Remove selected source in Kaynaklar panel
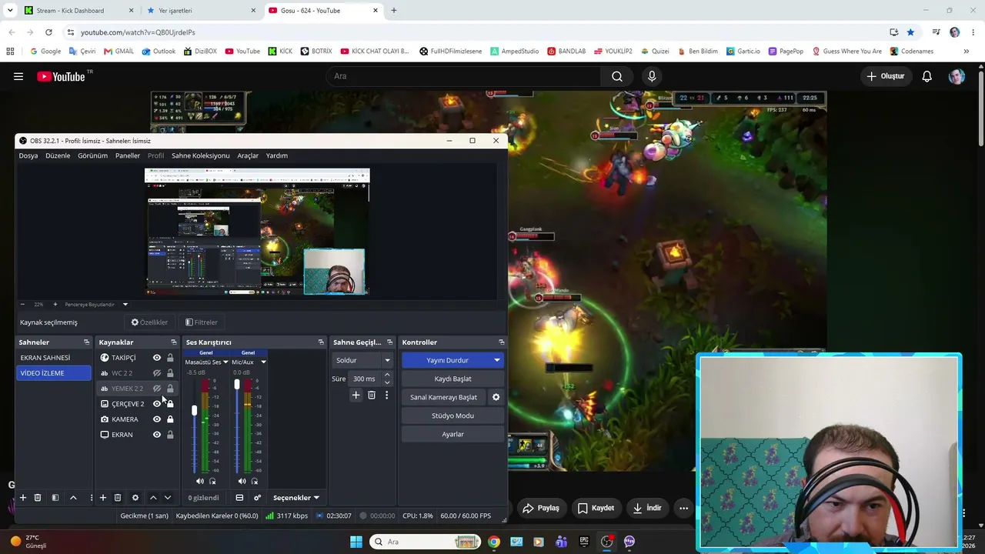985x554 pixels. [x=118, y=498]
